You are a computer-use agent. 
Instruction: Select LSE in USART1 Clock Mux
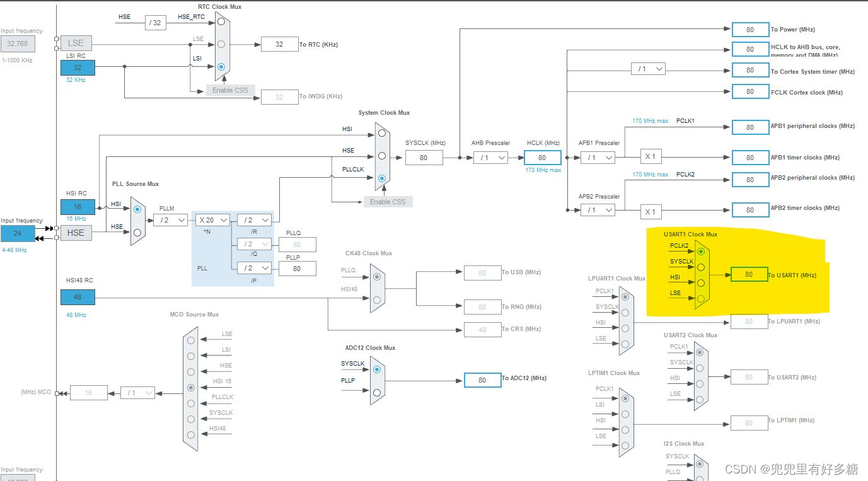(700, 299)
